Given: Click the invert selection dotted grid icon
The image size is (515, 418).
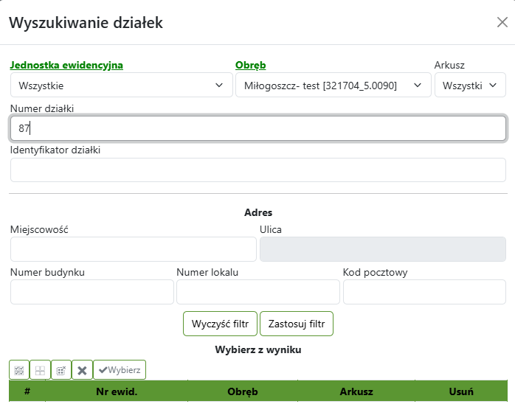Looking at the screenshot, I should pos(61,370).
